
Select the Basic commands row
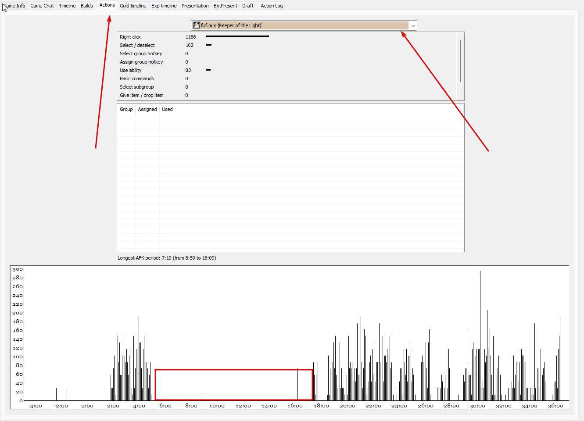(x=287, y=78)
